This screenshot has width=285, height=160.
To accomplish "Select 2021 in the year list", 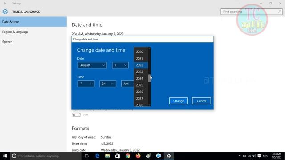I will (141, 58).
